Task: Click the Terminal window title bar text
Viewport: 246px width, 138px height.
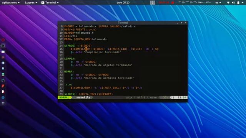Action: [123, 23]
